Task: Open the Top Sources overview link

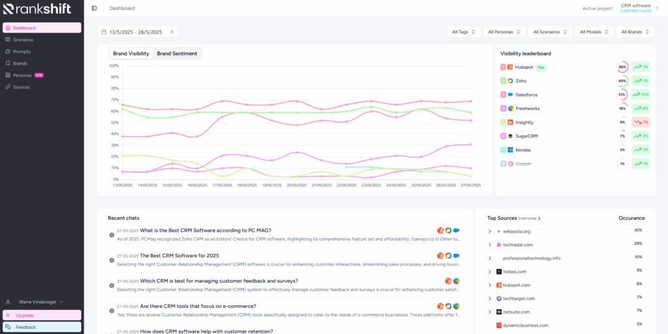Action: point(529,218)
